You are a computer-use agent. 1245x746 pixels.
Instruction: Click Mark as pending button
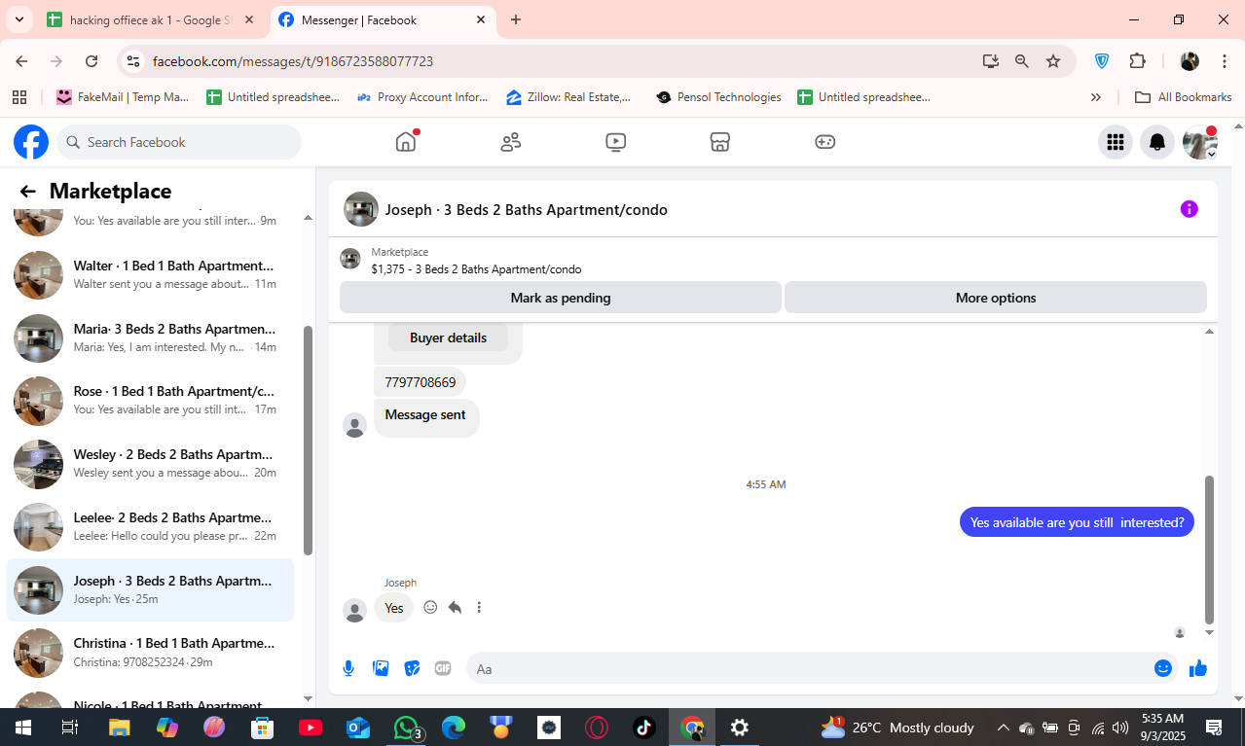[x=561, y=298]
